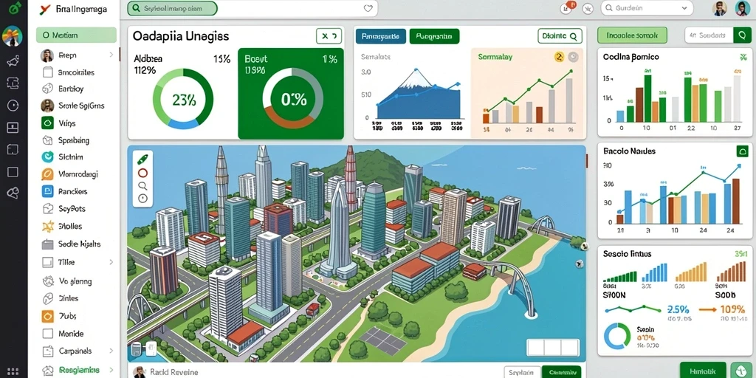Expand the Carpainals sidebar item arrow
This screenshot has height=378, width=756.
111,351
